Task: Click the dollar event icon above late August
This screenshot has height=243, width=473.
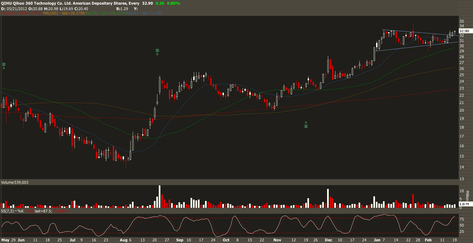Action: coord(157,54)
